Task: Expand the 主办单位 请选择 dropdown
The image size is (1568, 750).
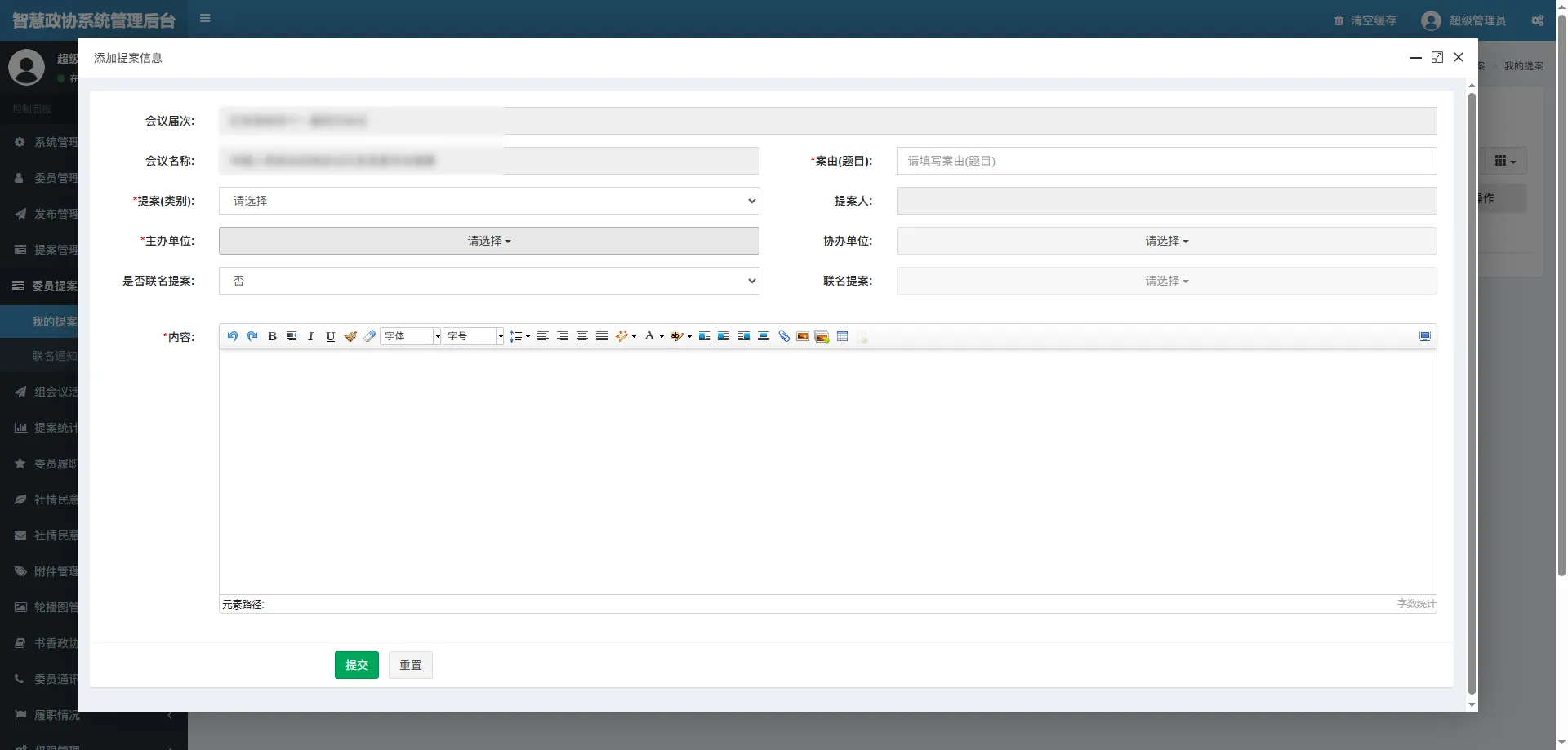Action: (x=488, y=241)
